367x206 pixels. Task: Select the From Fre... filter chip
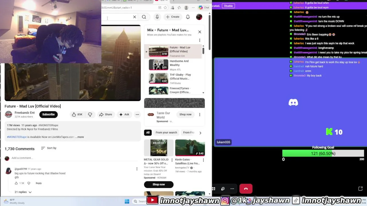click(x=188, y=132)
